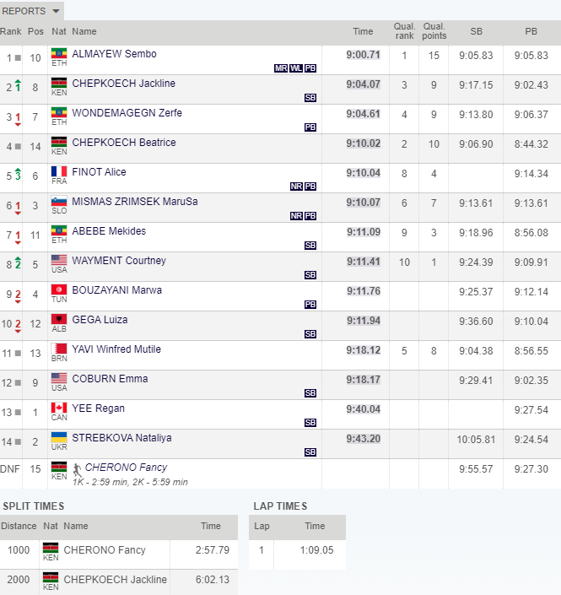Click the Canada flag beside YEE Regan
561x595 pixels.
click(x=59, y=408)
